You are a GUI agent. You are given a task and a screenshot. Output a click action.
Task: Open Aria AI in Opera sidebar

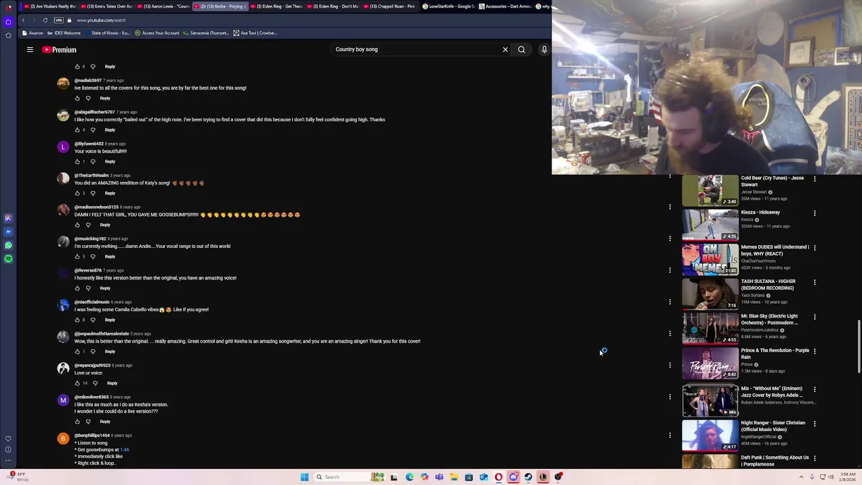pos(8,218)
